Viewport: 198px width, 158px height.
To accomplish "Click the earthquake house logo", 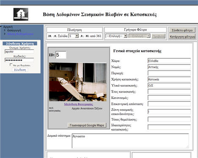I will point(21,14).
